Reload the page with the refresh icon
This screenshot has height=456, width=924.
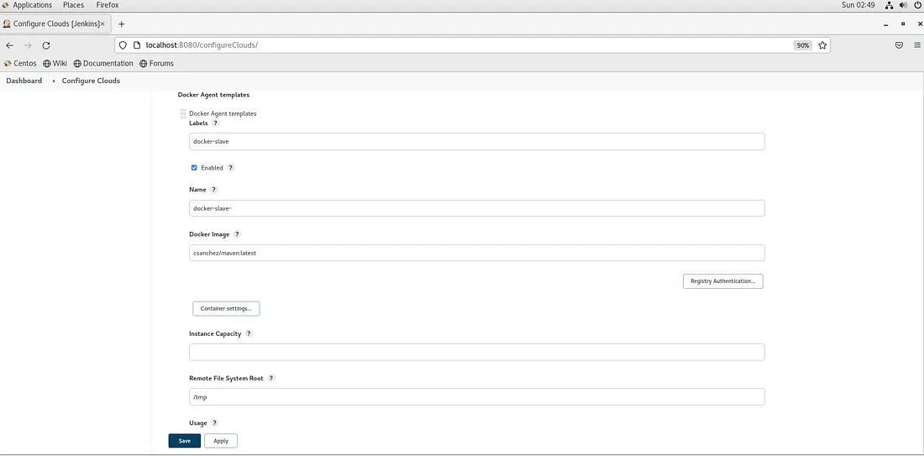(x=46, y=45)
